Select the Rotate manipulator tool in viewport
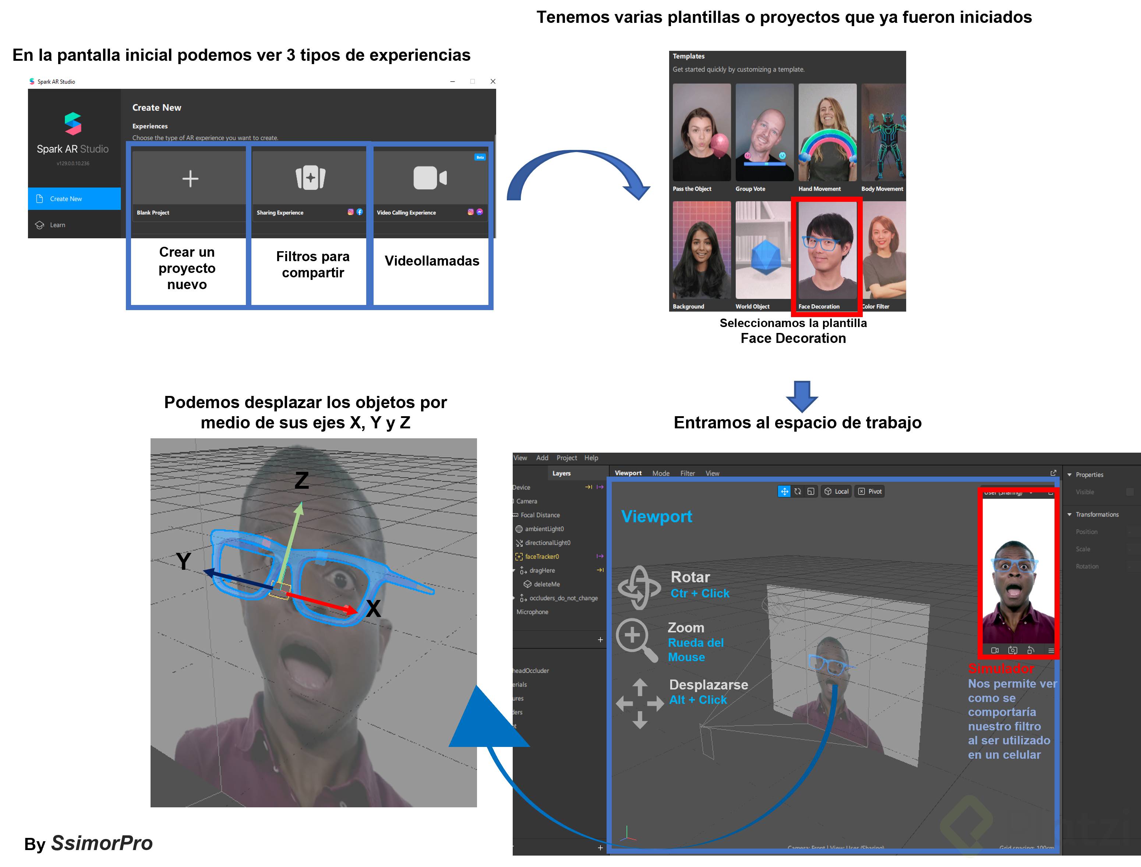The image size is (1141, 867). pos(798,491)
